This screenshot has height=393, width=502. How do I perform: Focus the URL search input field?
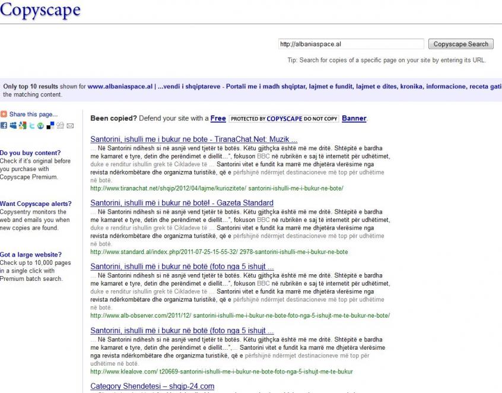(x=351, y=44)
